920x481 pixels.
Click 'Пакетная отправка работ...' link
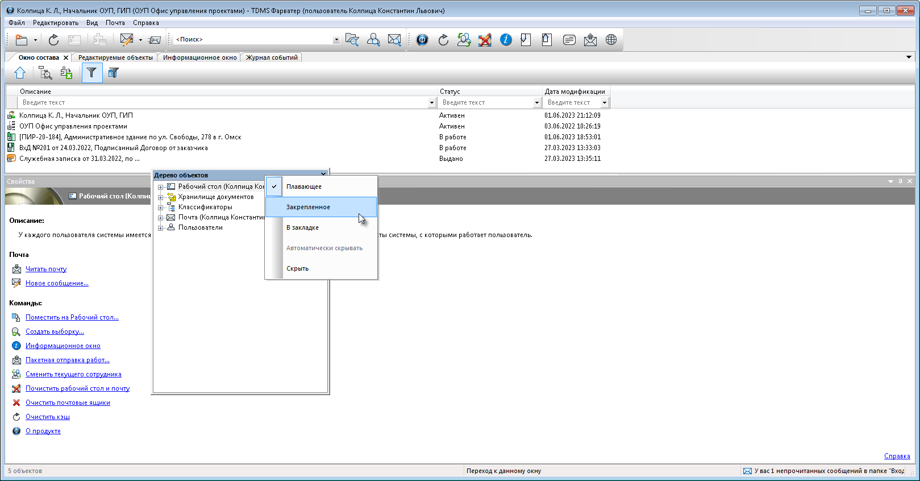pos(68,360)
